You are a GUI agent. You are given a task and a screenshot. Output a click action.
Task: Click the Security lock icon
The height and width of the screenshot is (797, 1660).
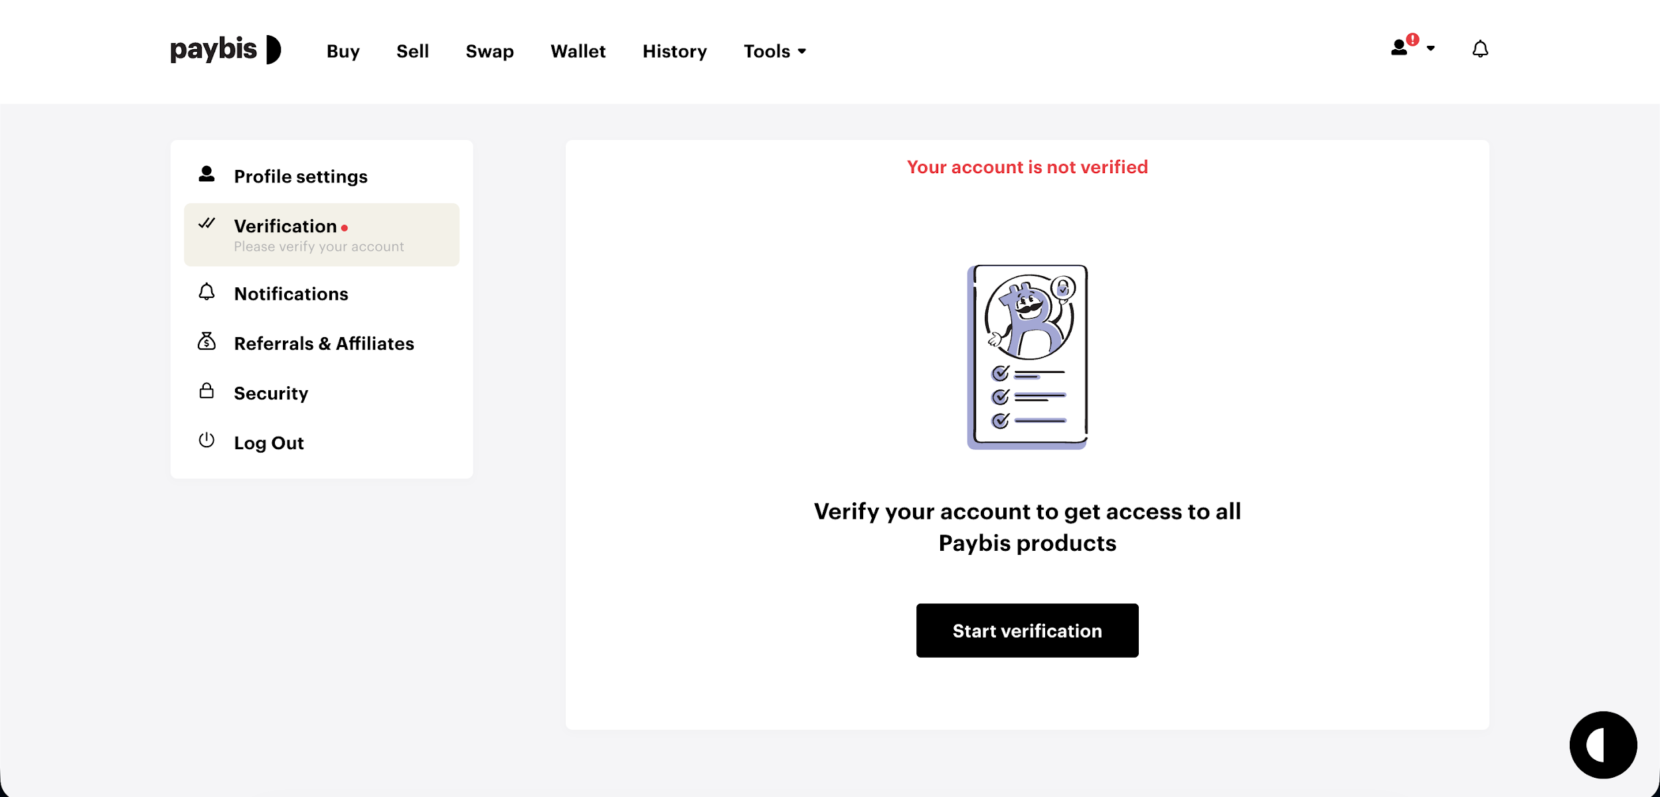click(x=207, y=391)
